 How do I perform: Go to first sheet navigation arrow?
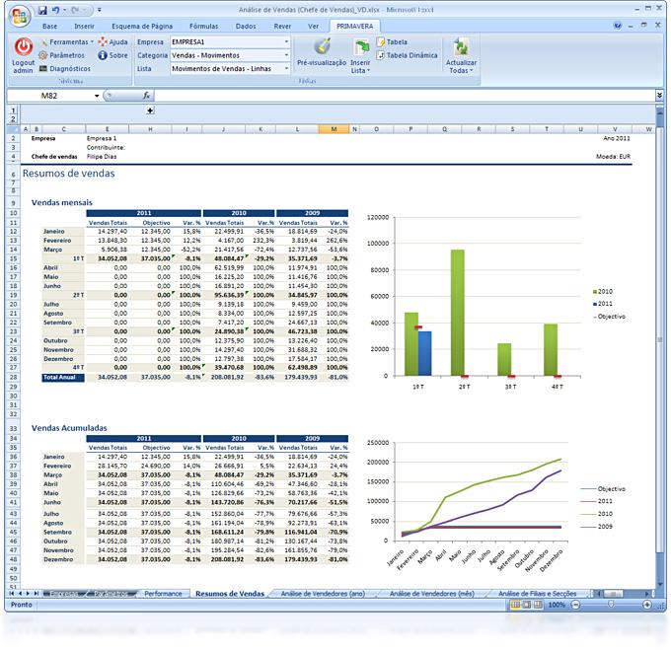12,594
